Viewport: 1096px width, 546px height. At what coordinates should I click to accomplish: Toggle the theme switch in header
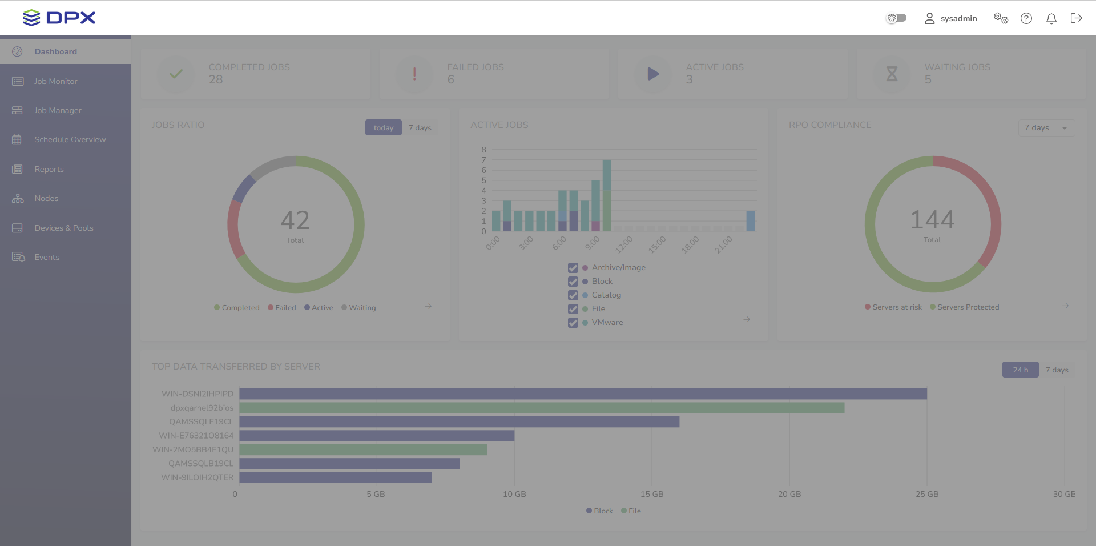click(x=896, y=18)
